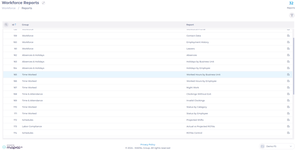
Task: Open report icon for Status by Category
Action: [x=288, y=107]
